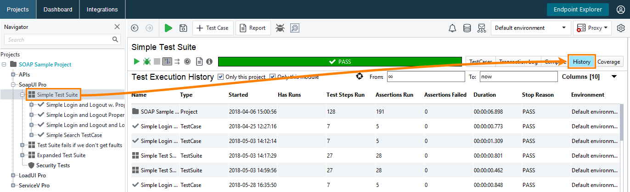Open the TestCases tab

coord(480,62)
